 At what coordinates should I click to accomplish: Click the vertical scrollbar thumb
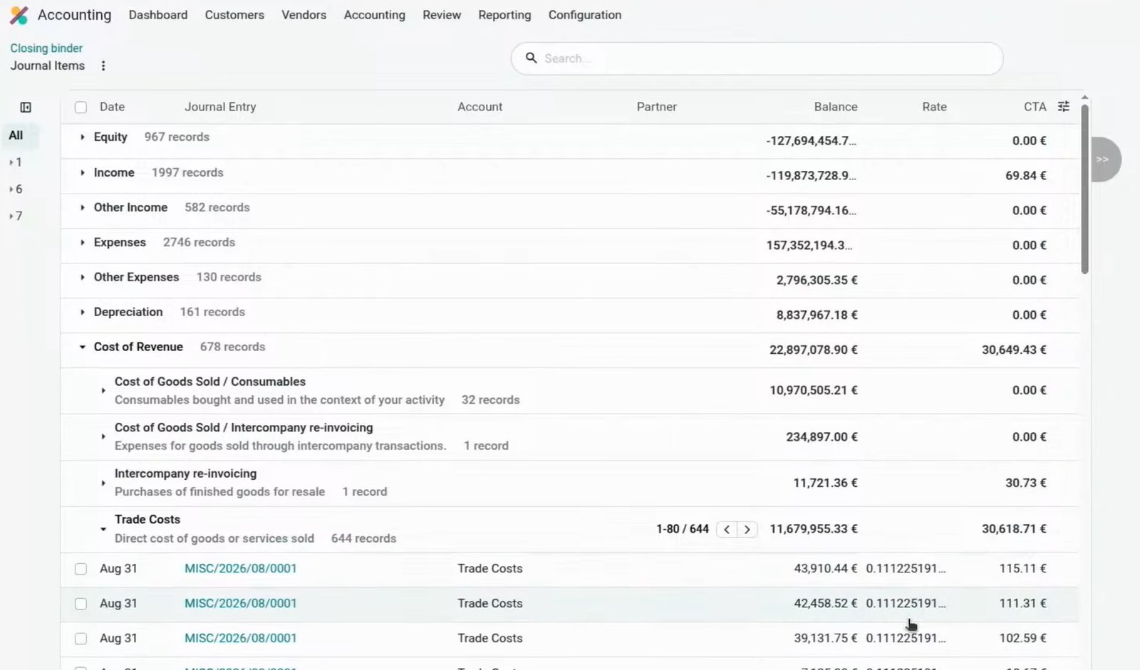(1084, 189)
